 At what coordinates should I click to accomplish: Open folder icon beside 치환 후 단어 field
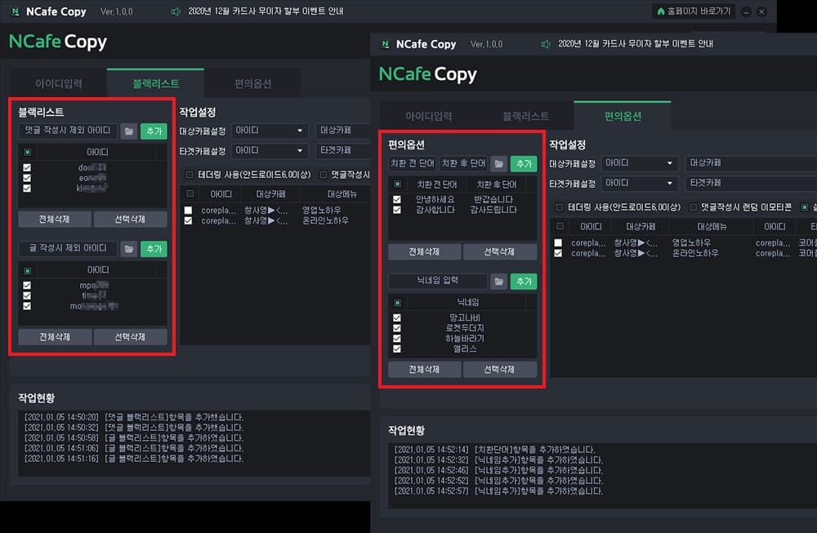click(x=498, y=164)
